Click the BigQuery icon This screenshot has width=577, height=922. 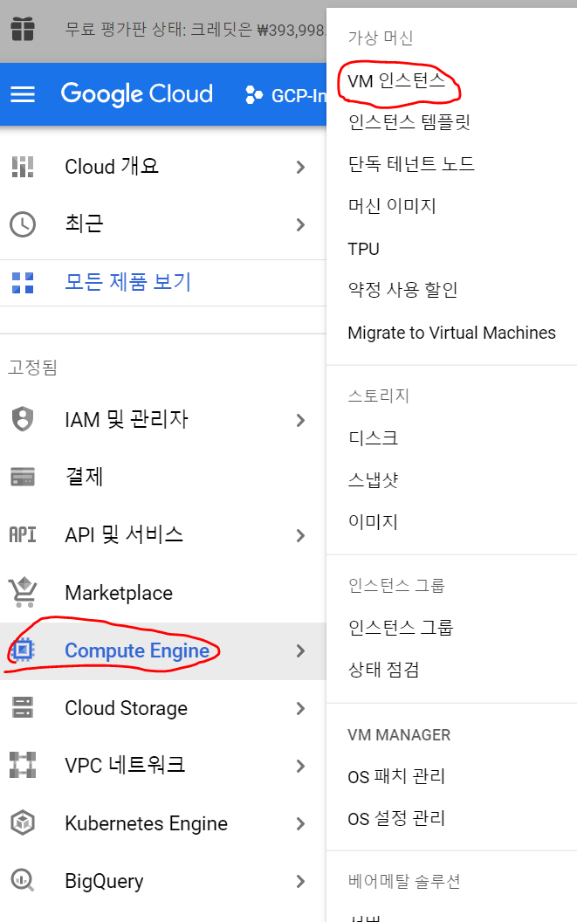click(23, 880)
